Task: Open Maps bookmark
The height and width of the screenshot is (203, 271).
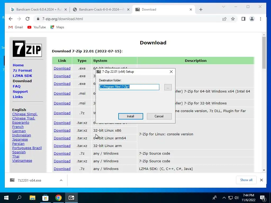Action: (57, 27)
